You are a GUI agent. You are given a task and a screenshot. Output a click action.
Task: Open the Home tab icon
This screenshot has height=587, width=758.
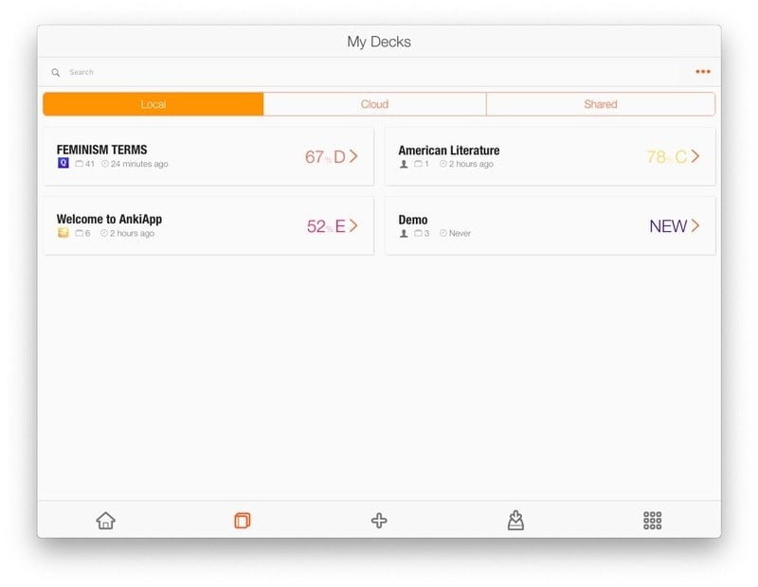click(x=105, y=521)
